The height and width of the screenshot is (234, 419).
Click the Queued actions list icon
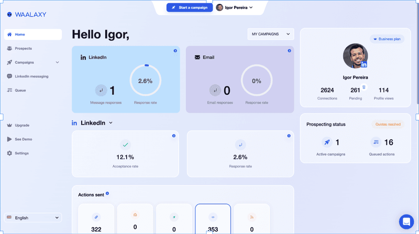coord(376,142)
